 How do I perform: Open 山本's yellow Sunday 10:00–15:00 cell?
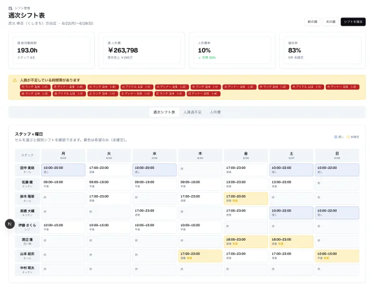click(337, 256)
